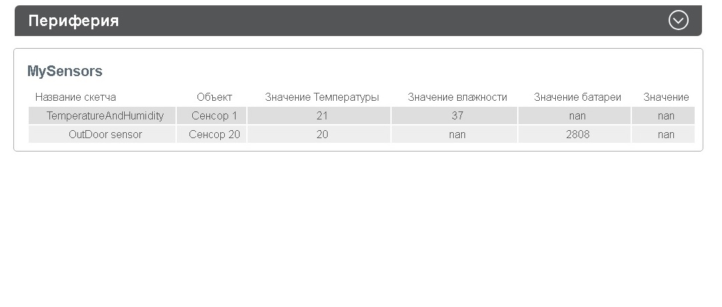Select the MySensors panel heading
Image resolution: width=722 pixels, height=307 pixels.
point(65,71)
